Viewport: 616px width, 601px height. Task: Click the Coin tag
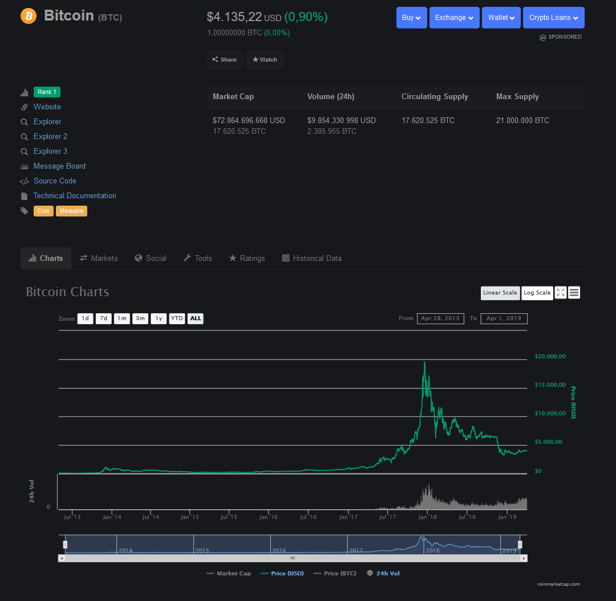(x=43, y=211)
